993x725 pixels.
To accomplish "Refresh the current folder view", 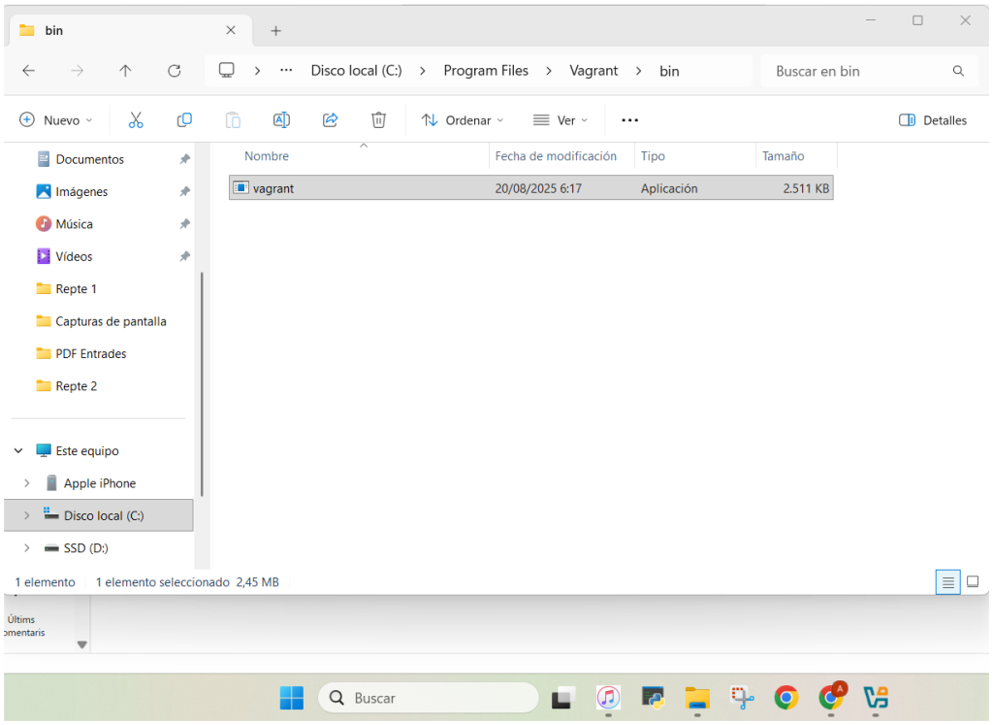I will [x=175, y=71].
